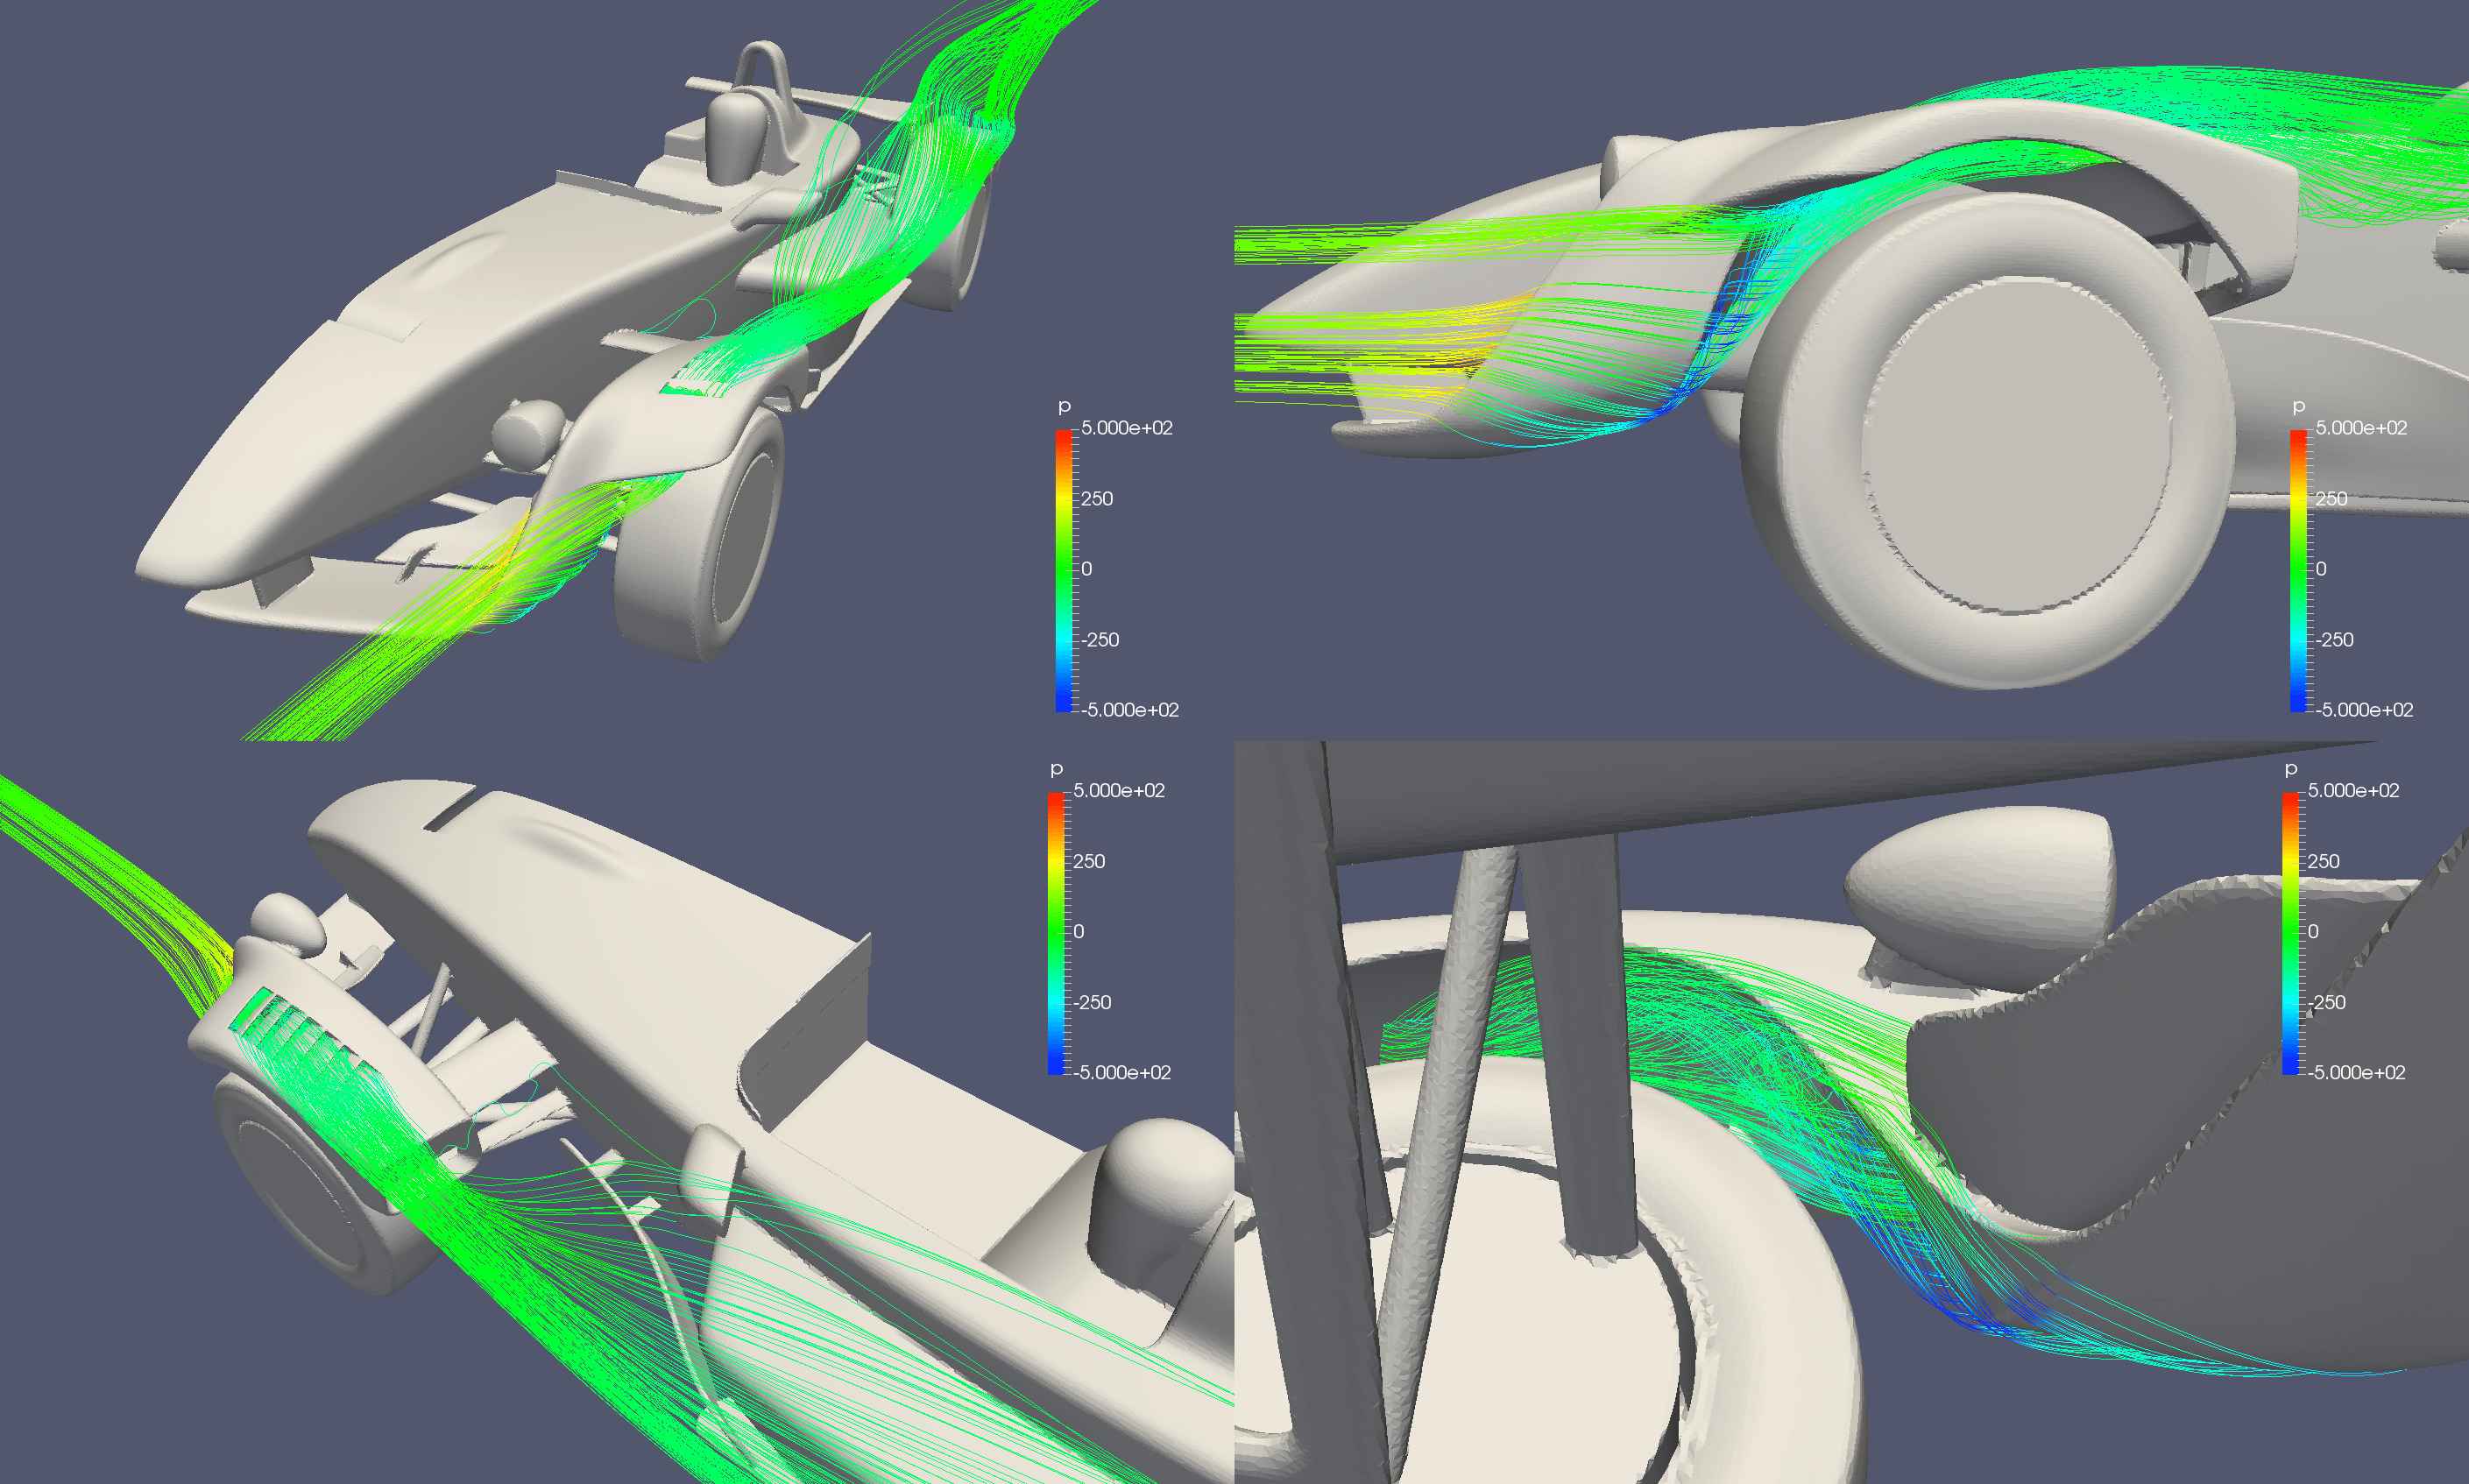2469x1484 pixels.
Task: Click '0' label in whole-car overview legend
Action: click(x=1087, y=569)
